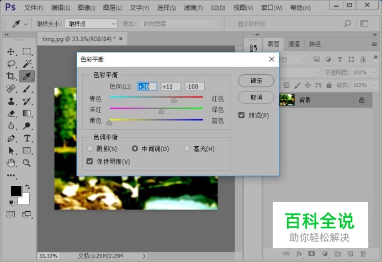Open the File menu
This screenshot has height=262, width=382.
point(34,8)
